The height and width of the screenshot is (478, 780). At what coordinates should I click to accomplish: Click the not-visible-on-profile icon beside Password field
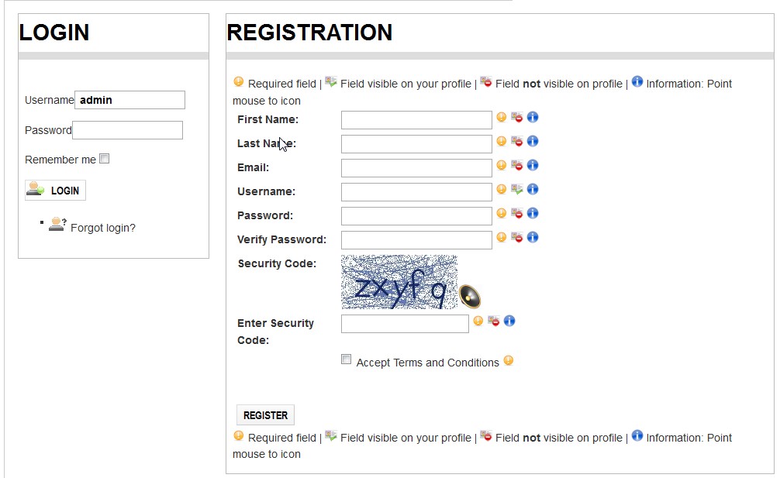517,213
